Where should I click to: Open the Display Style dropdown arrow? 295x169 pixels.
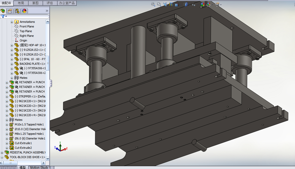pyautogui.click(x=189, y=5)
